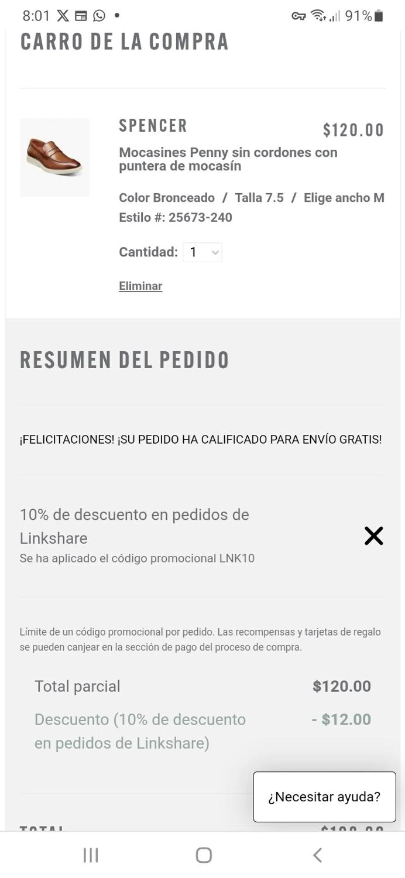405x878 pixels.
Task: Tap the Spencer loafer product thumbnail
Action: pos(54,157)
